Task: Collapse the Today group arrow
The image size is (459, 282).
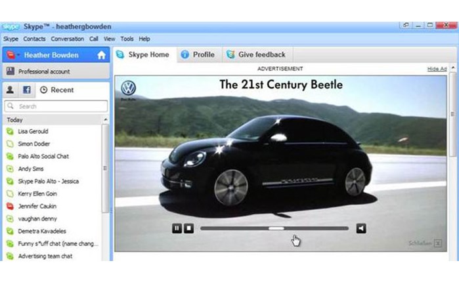Action: point(105,119)
